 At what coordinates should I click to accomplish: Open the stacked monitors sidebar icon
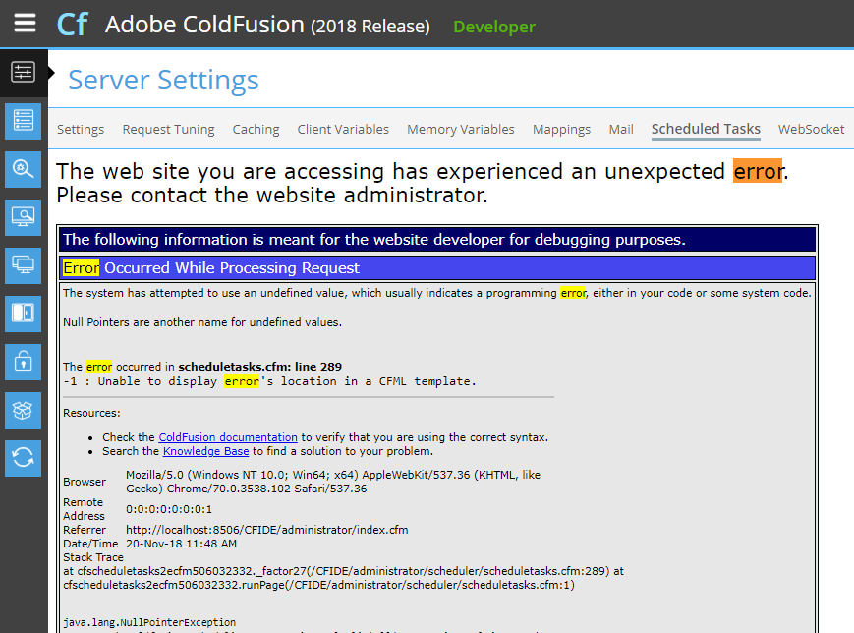[x=23, y=265]
